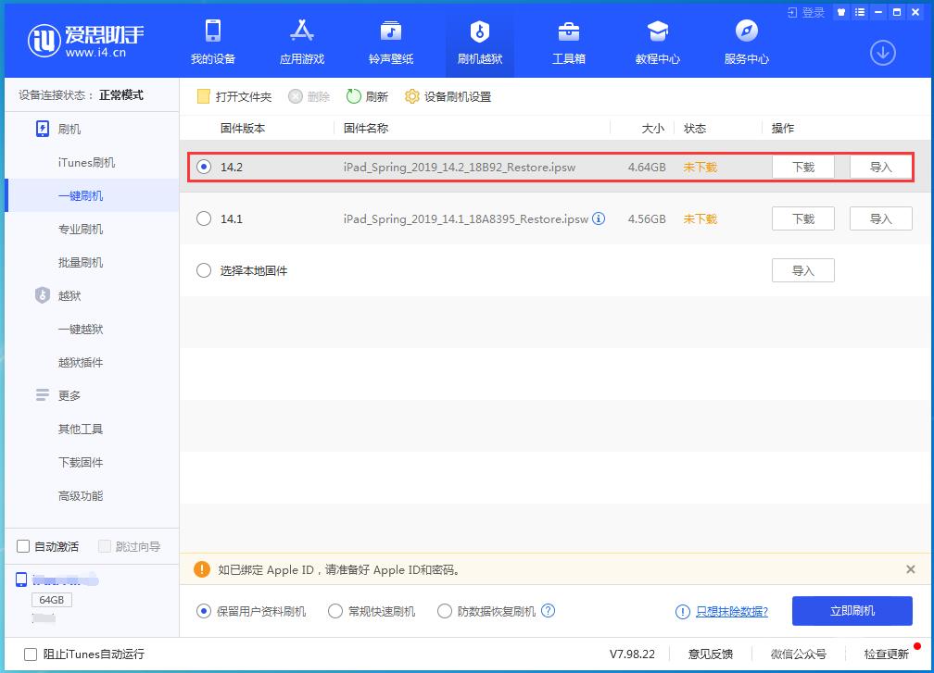934x673 pixels.
Task: Click the 立即刷机 button
Action: click(851, 611)
